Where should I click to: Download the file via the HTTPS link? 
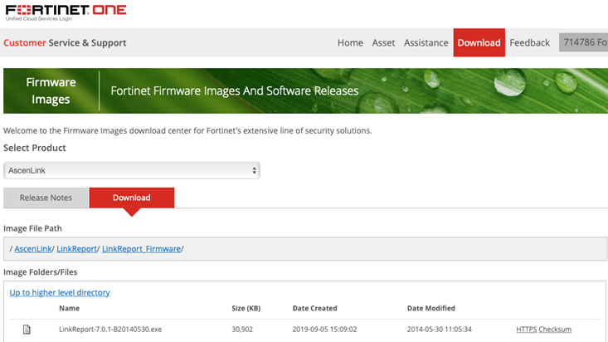[526, 330]
